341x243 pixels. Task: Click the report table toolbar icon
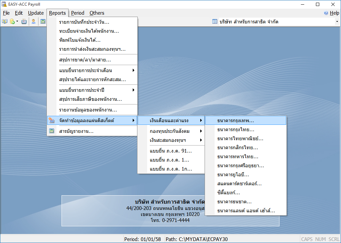coord(43,22)
